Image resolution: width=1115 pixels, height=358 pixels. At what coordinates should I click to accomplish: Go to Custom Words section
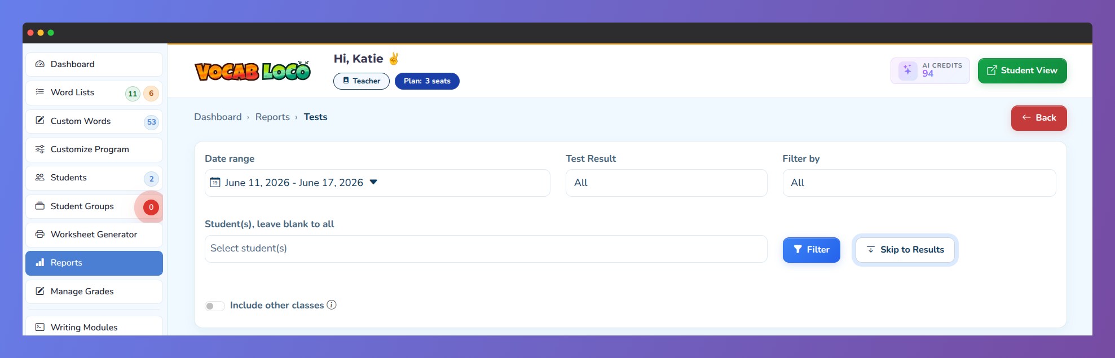(94, 121)
